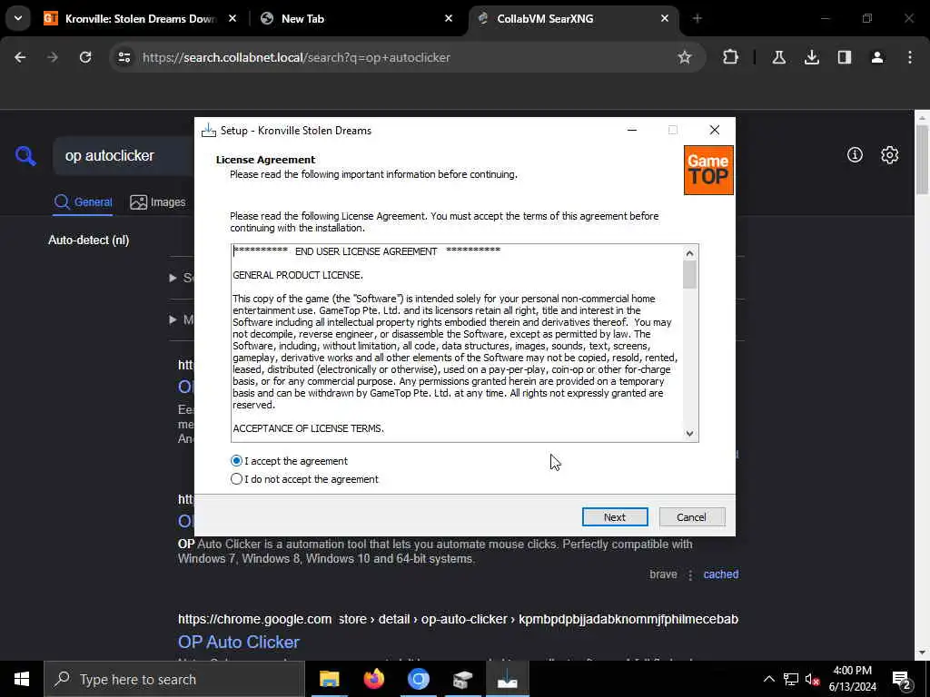Screen dimensions: 930x697
Task: Open the browser three-dot menu
Action: click(910, 57)
